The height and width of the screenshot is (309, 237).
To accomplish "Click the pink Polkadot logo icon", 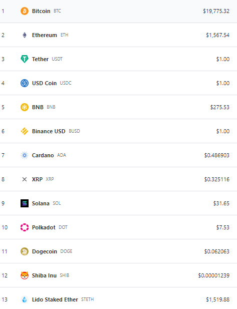I will (x=25, y=227).
